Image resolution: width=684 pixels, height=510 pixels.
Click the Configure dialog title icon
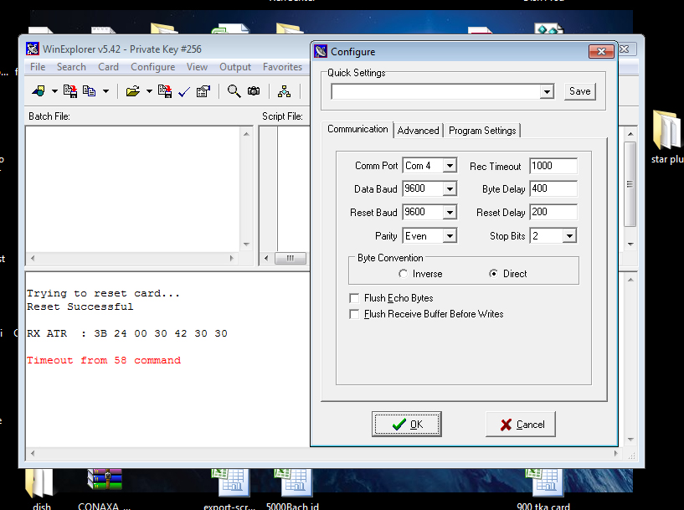[321, 51]
